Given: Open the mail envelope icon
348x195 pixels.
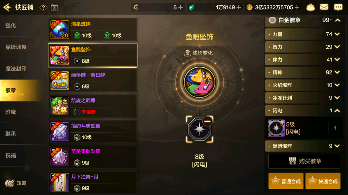Looking at the screenshot, I should coord(324,7).
